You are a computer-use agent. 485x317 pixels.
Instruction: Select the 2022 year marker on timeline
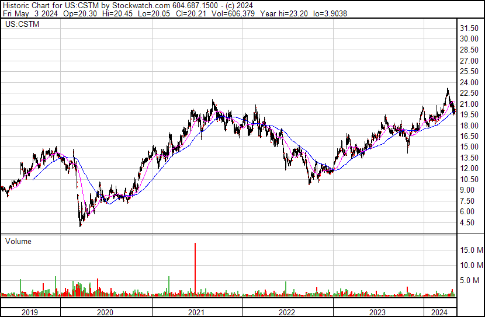[287, 312]
